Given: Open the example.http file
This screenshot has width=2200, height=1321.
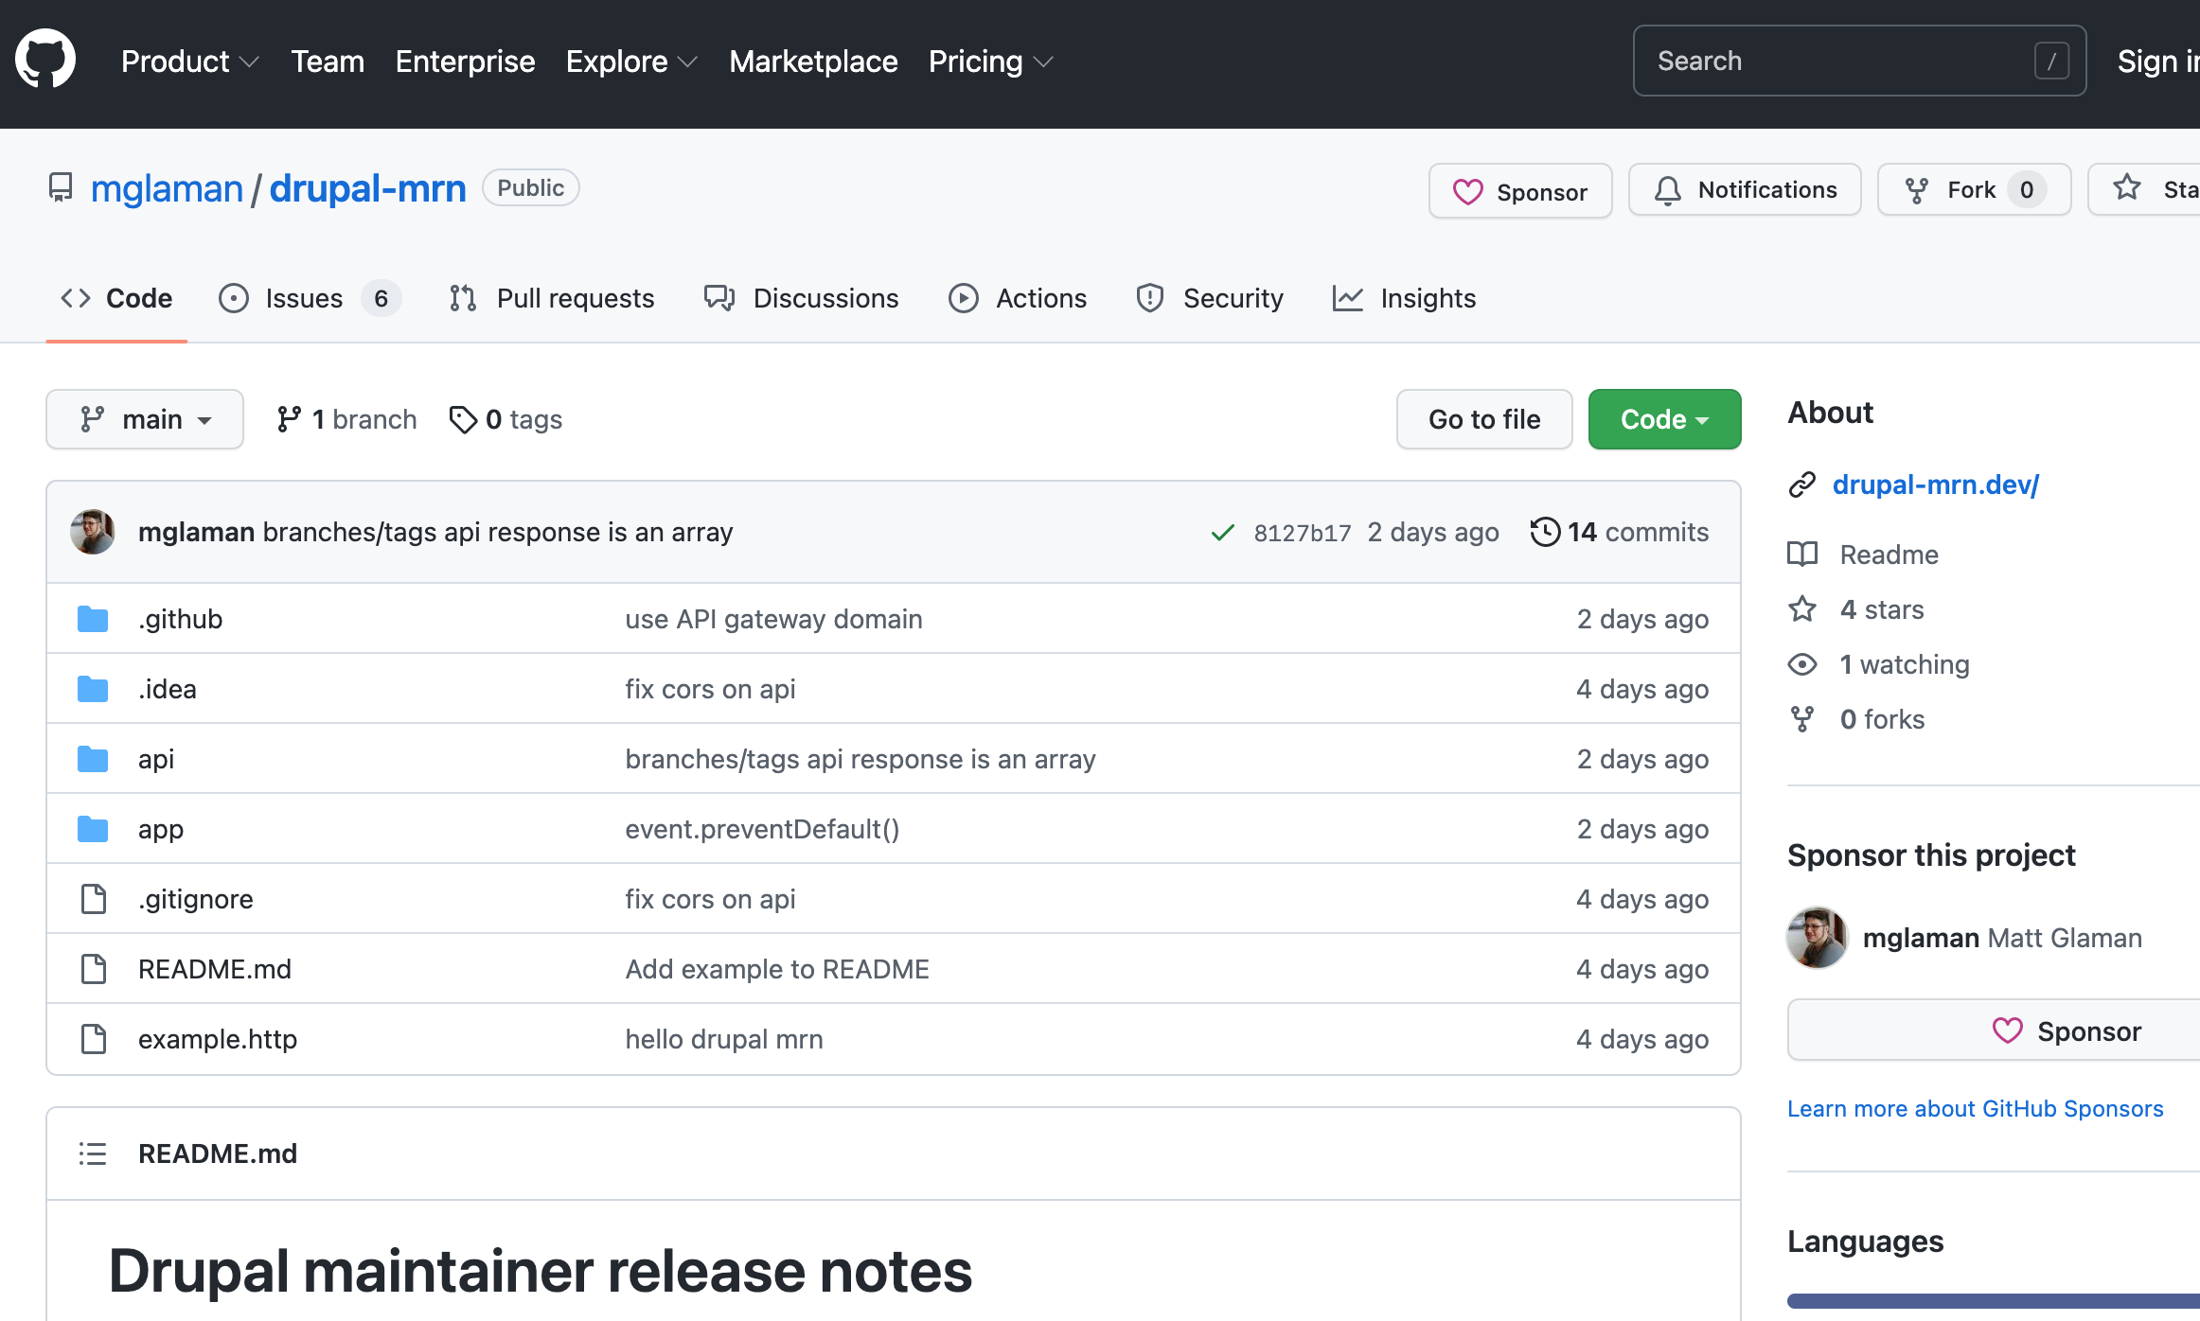Looking at the screenshot, I should (218, 1039).
